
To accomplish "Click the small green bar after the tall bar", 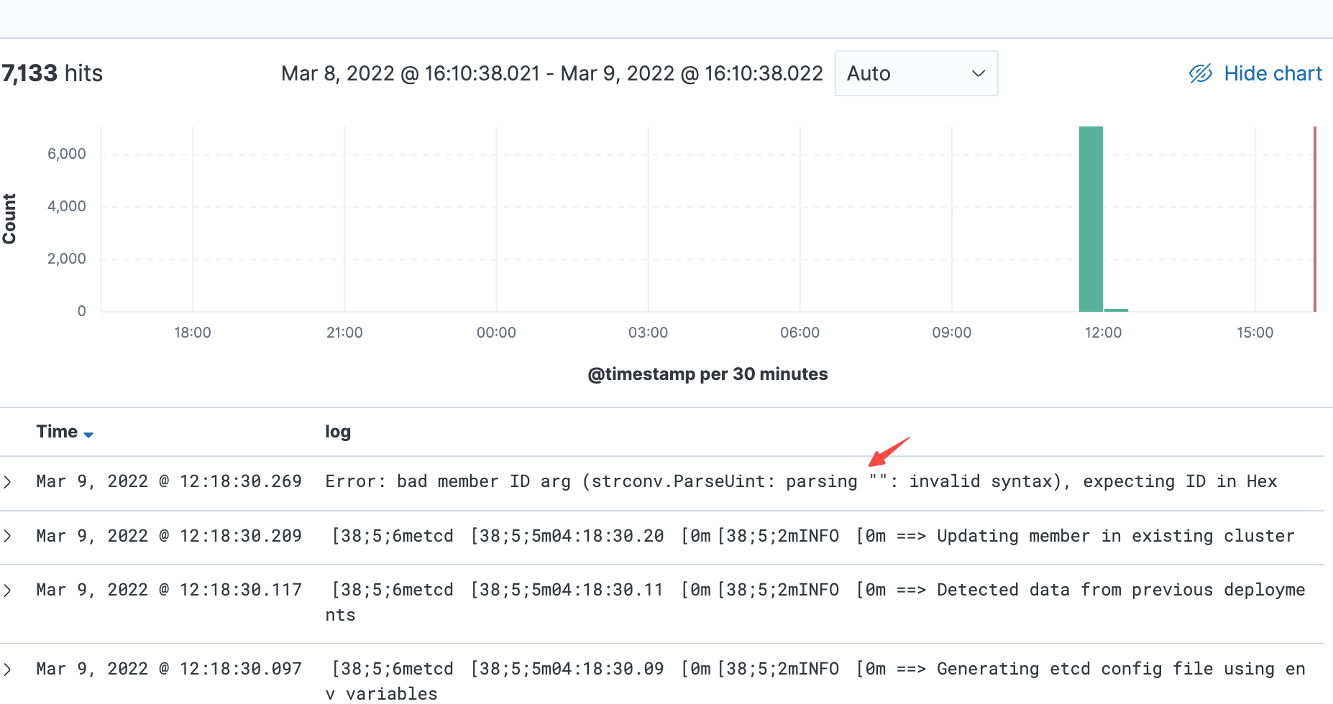I will (1115, 309).
